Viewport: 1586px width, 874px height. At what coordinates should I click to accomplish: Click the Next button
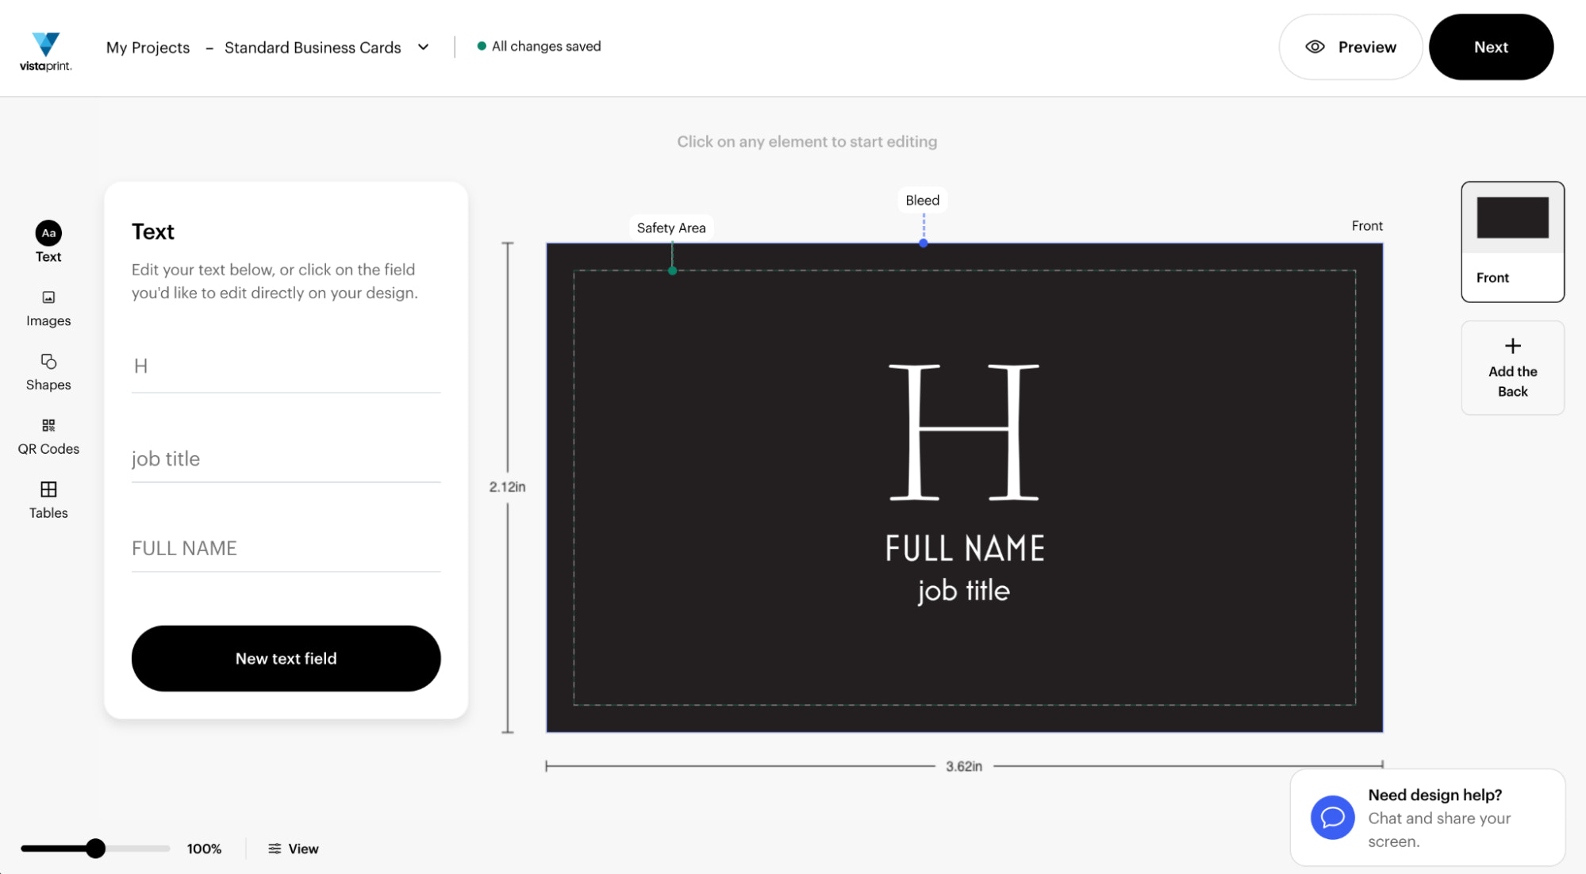pyautogui.click(x=1490, y=47)
